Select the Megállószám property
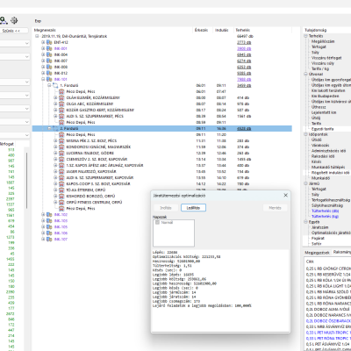The height and width of the screenshot is (351, 351). tap(323, 41)
